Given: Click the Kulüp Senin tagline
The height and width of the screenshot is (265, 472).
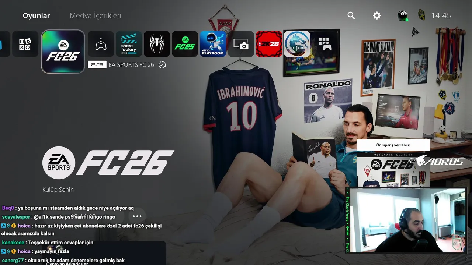Looking at the screenshot, I should pos(58,190).
